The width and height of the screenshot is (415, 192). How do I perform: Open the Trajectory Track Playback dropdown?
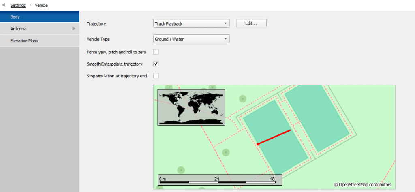click(x=191, y=23)
